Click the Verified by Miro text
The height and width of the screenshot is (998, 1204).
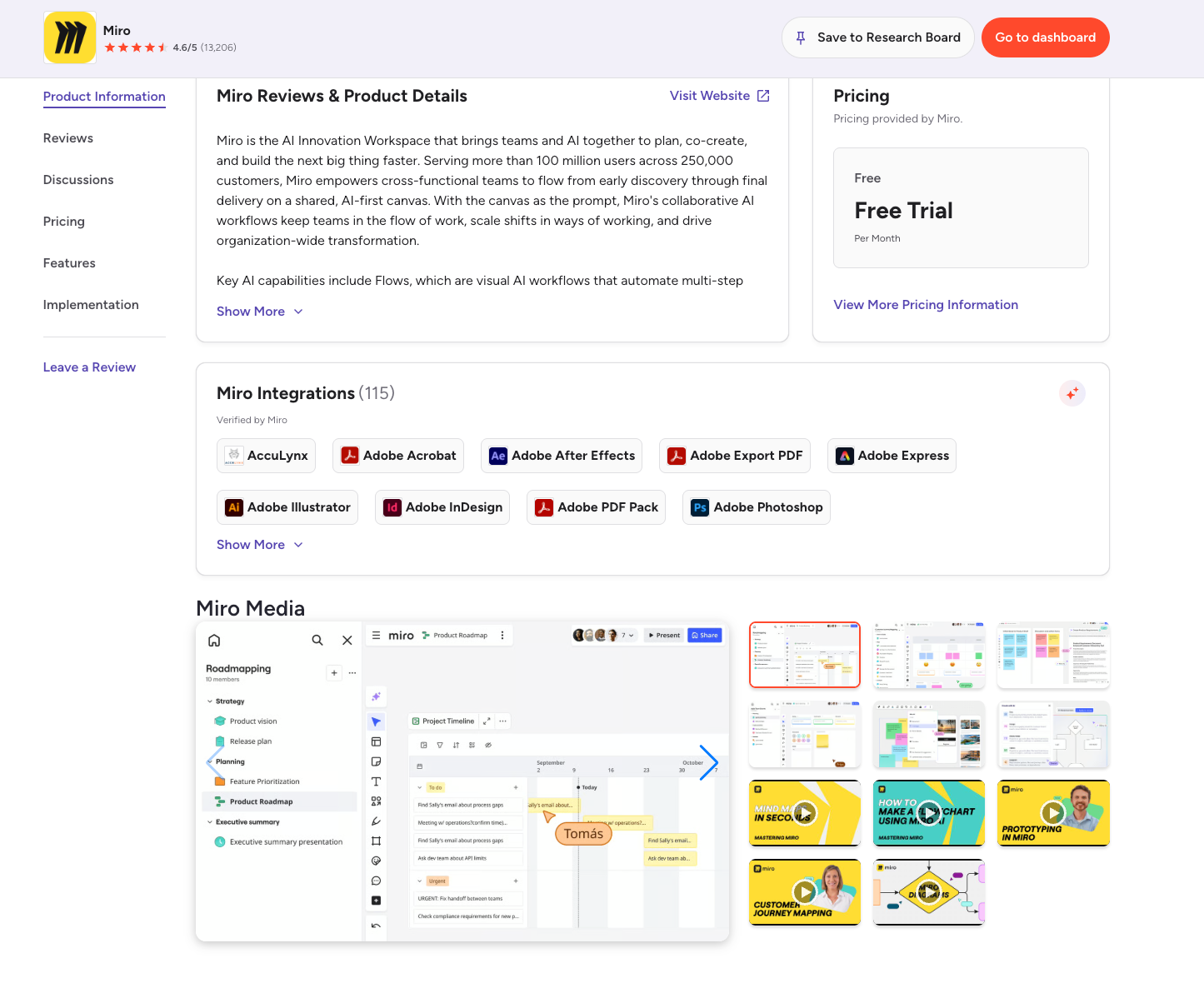tap(252, 420)
